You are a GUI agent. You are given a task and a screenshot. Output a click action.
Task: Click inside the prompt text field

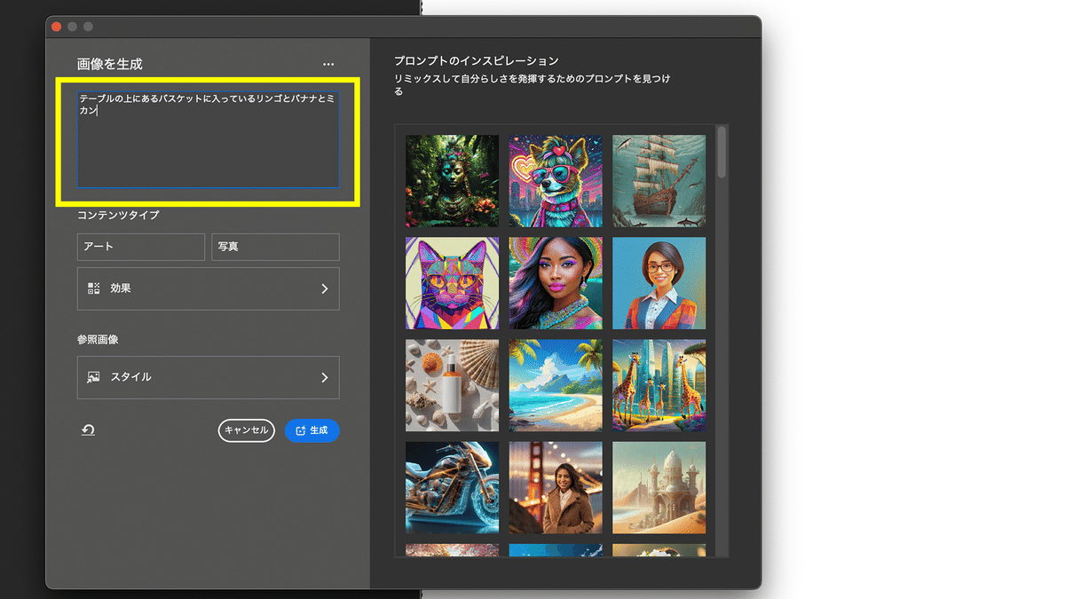point(209,139)
